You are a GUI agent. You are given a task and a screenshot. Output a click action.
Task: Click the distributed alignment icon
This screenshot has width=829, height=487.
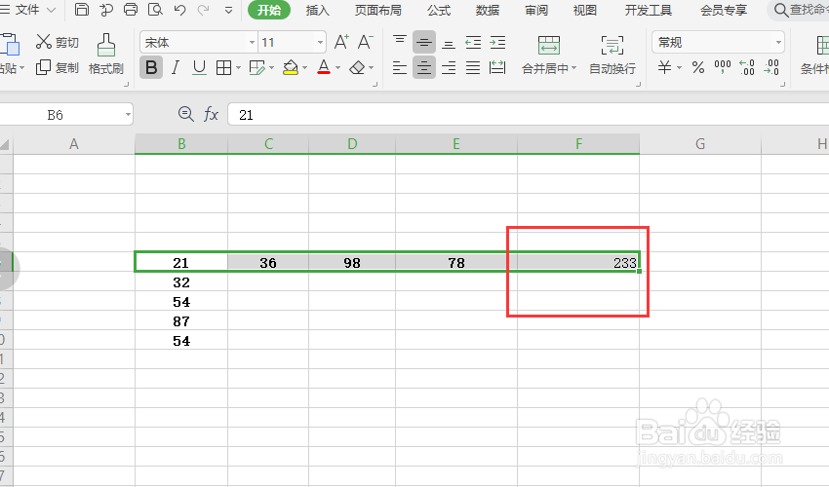(497, 67)
